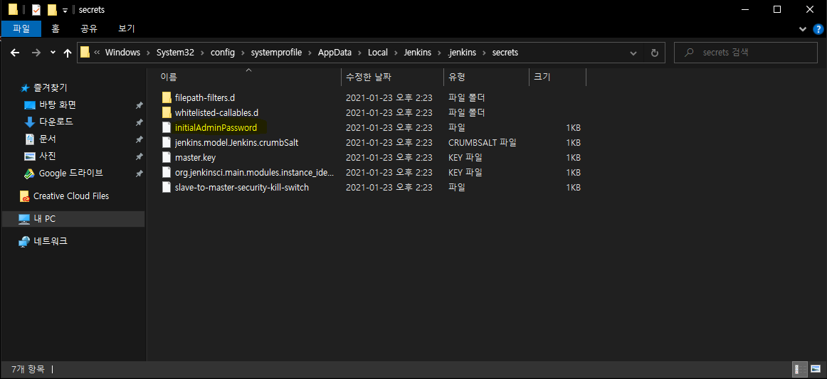Image resolution: width=827 pixels, height=379 pixels.
Task: Click the systemprofile breadcrumb segment
Action: pyautogui.click(x=275, y=53)
